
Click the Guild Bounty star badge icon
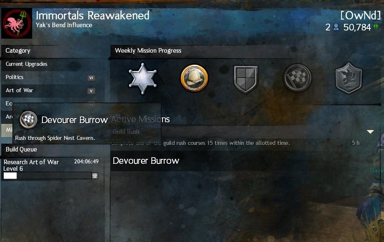click(x=143, y=79)
